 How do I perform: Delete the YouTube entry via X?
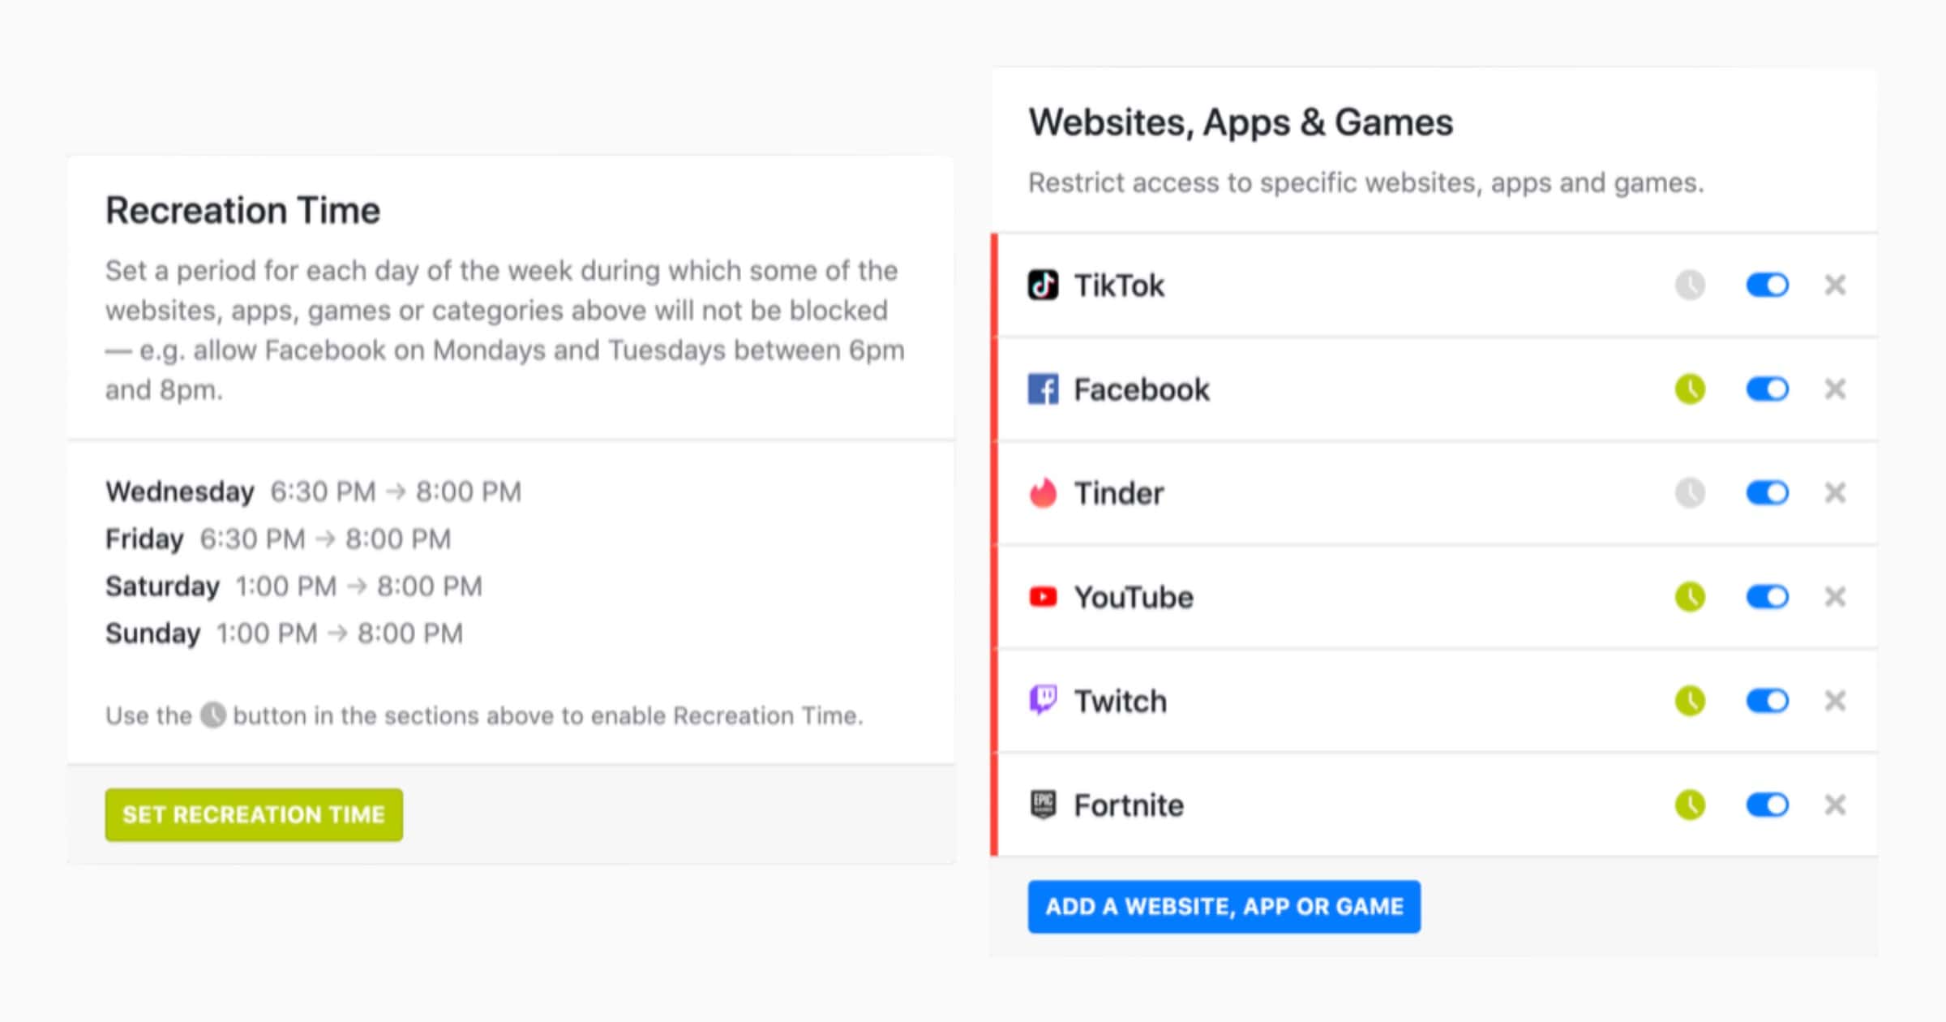click(1835, 597)
